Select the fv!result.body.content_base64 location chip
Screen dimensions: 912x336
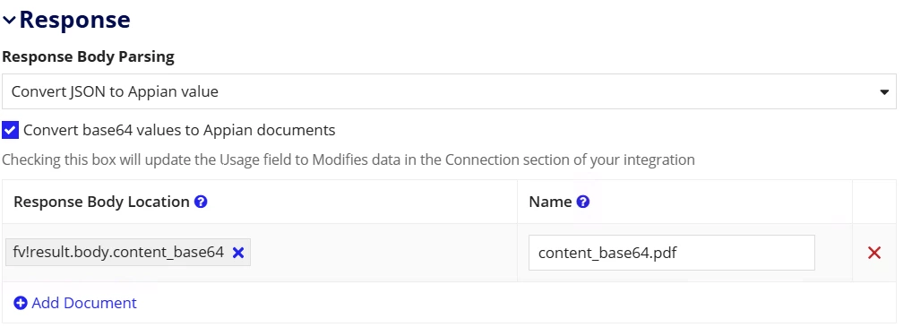pyautogui.click(x=118, y=253)
